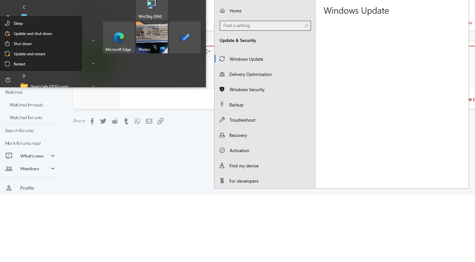Share the thread on Twitter

tap(103, 121)
